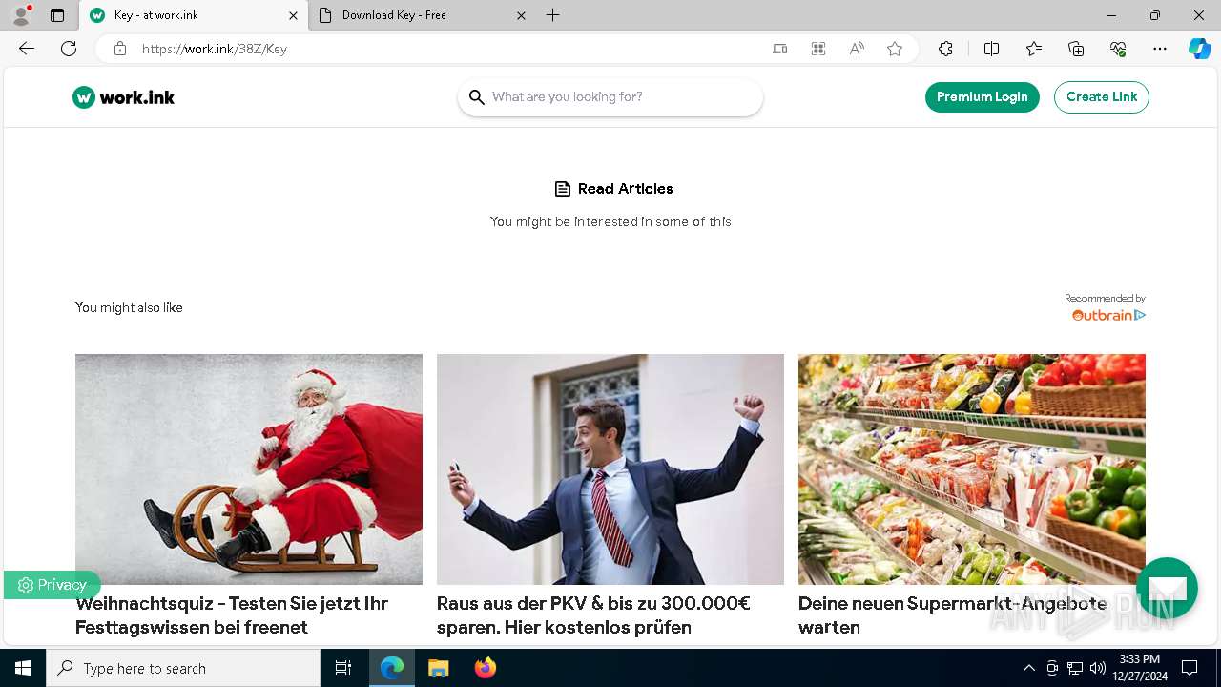Screen dimensions: 1221x687
Task: Click the work.ink logo
Action: [124, 97]
